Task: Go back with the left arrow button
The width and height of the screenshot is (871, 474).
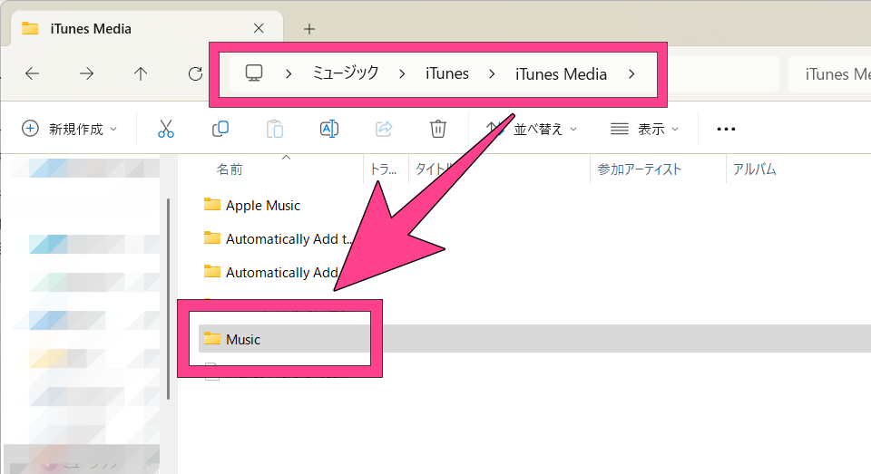Action: pos(33,73)
